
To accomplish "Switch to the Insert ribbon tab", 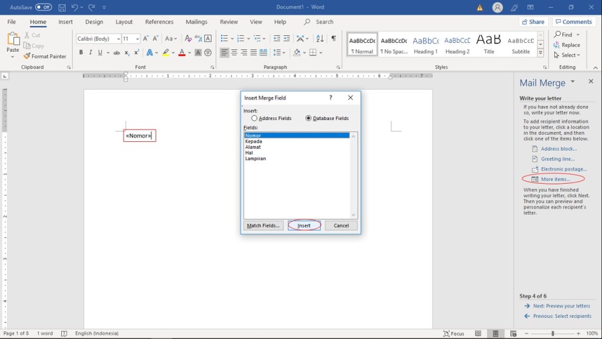I will pos(65,22).
